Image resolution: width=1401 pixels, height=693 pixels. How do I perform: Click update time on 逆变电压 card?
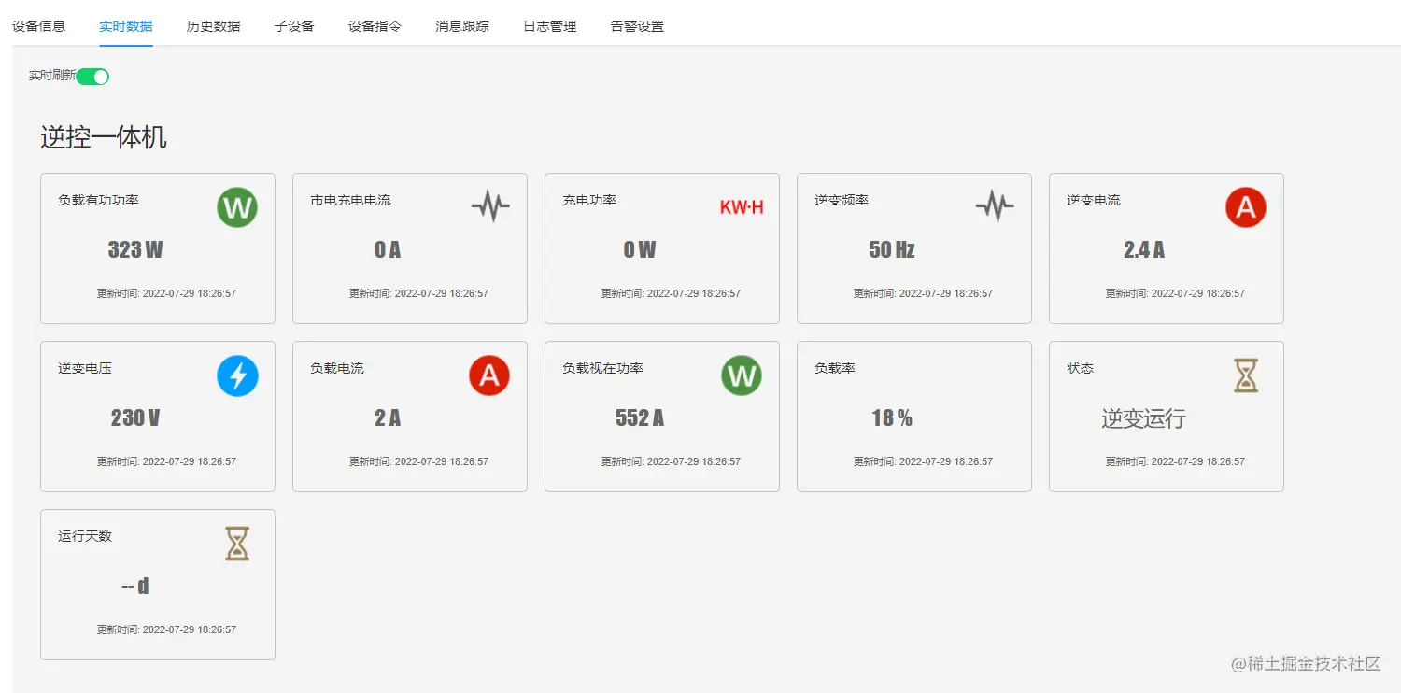point(166,461)
